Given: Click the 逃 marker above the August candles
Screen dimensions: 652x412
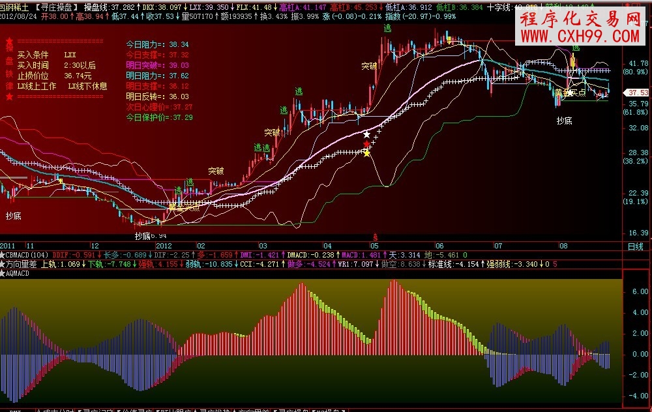Looking at the screenshot, I should (x=576, y=47).
